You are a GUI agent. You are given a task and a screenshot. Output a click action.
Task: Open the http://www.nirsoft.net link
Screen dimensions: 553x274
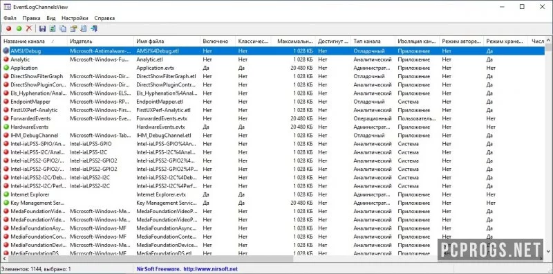pyautogui.click(x=211, y=269)
